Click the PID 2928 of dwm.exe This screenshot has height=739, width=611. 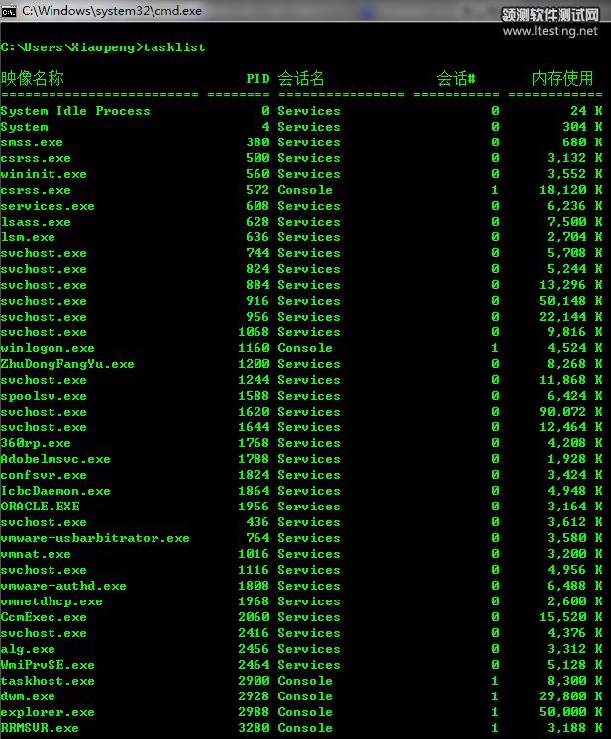click(x=254, y=696)
